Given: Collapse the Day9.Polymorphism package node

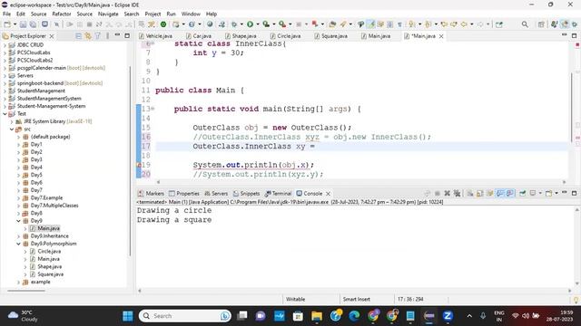Looking at the screenshot, I should click(x=18, y=244).
